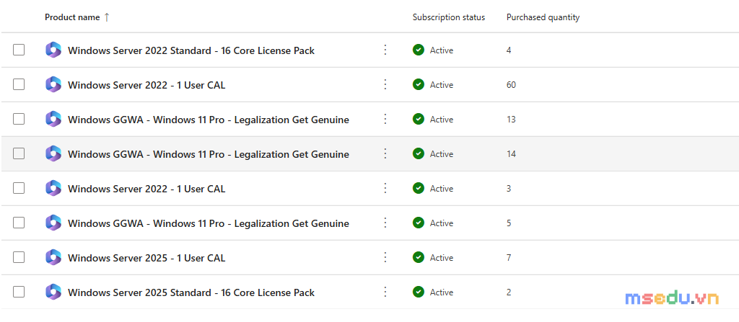Click the sort arrow next to Product name

click(x=107, y=17)
